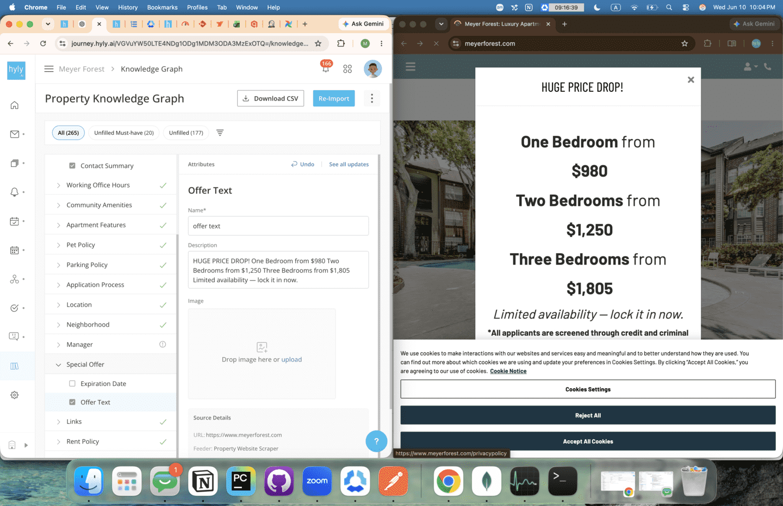Open notifications bell with 166 badge

pyautogui.click(x=326, y=68)
